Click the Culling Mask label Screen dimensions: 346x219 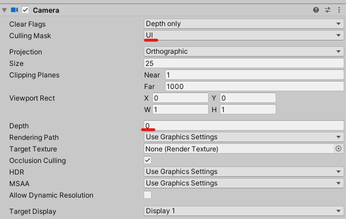coord(30,36)
